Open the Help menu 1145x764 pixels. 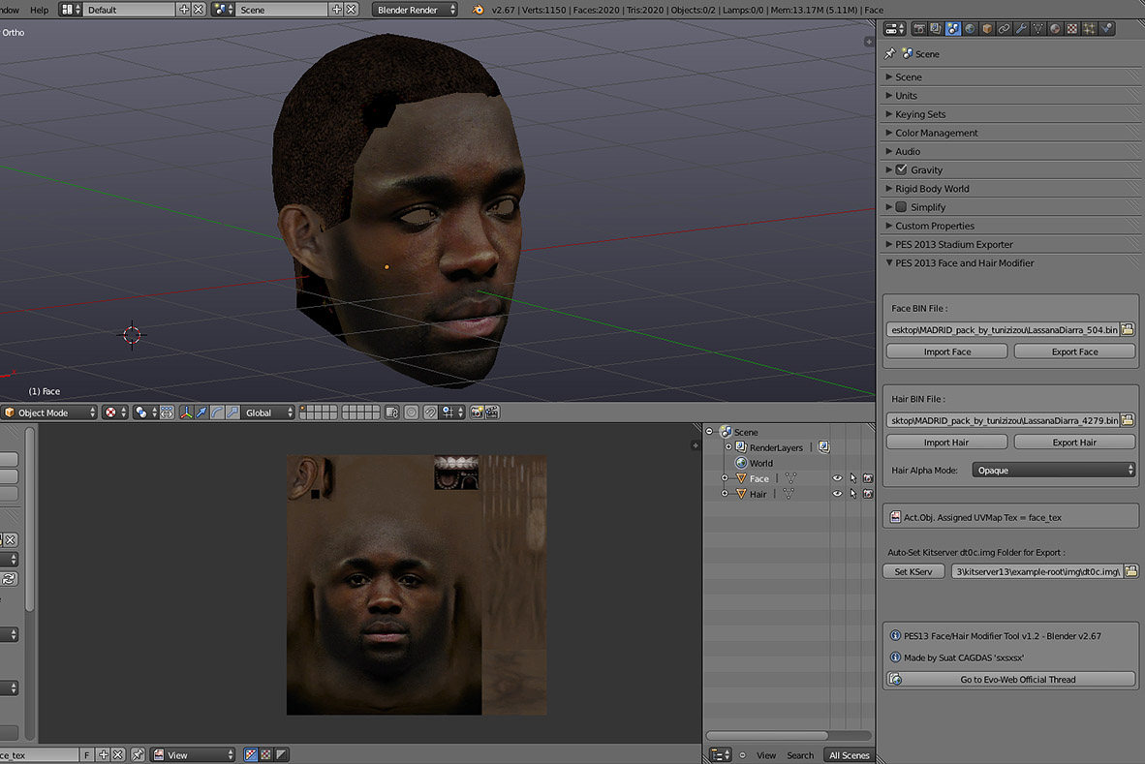39,10
